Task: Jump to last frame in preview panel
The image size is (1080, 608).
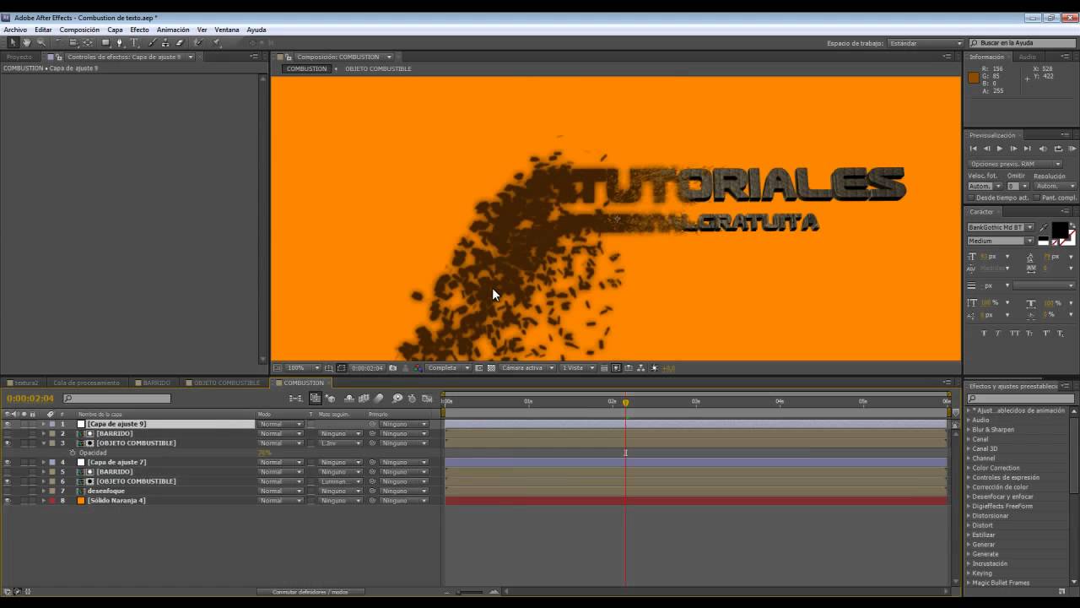Action: click(x=1027, y=148)
